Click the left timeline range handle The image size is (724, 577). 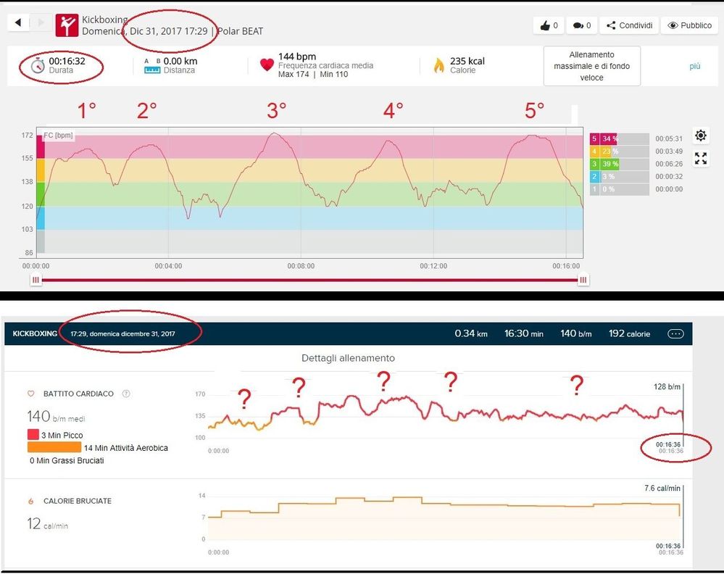click(35, 281)
